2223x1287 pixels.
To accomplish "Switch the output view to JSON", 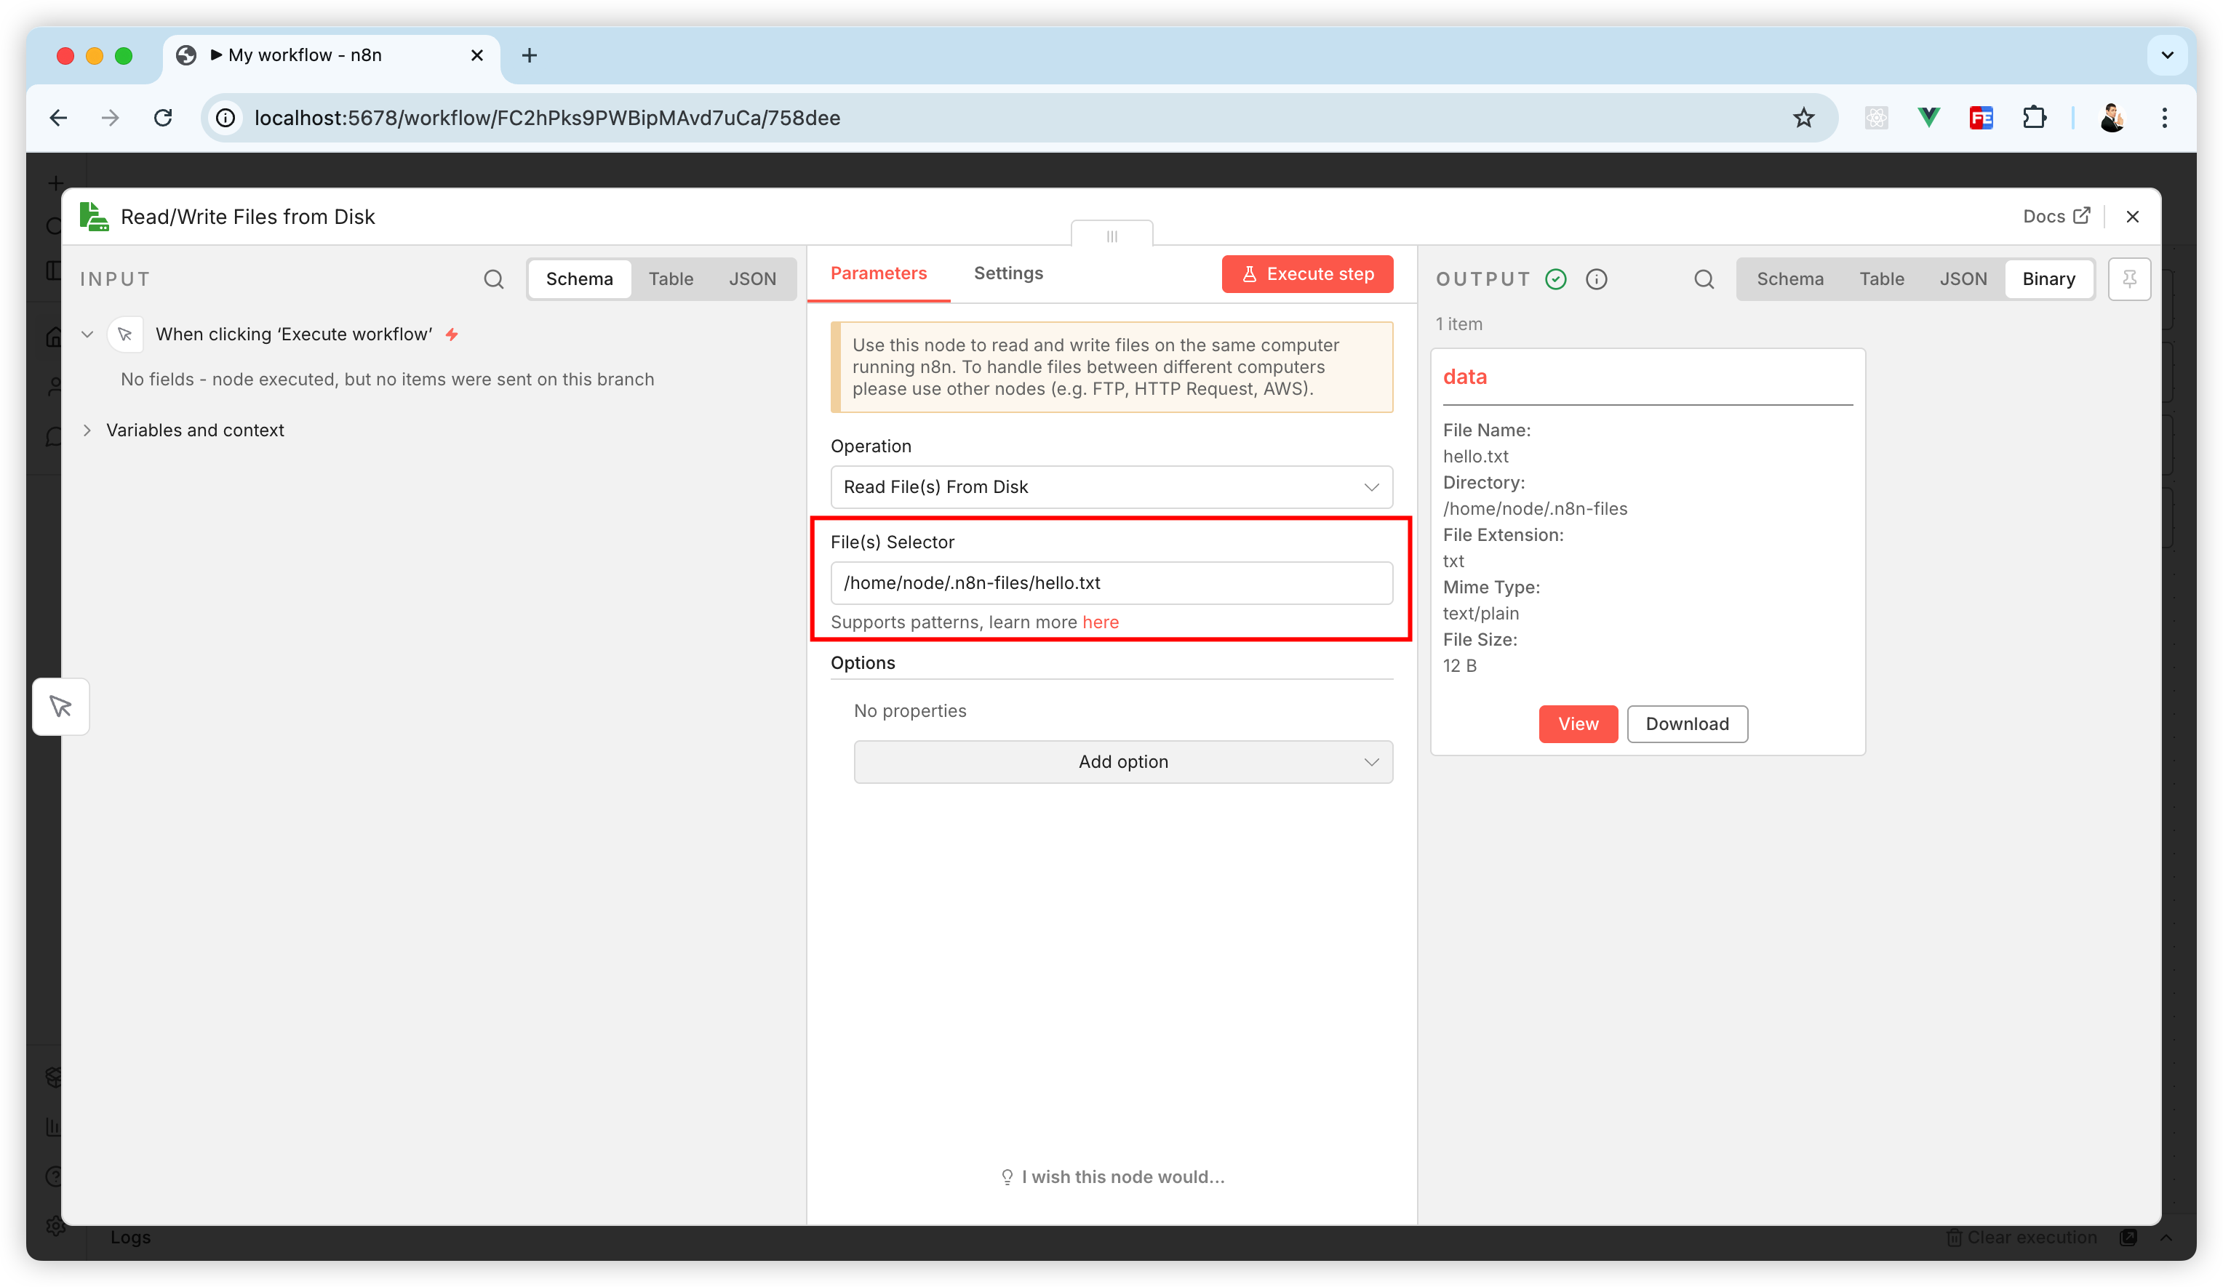I will click(x=1963, y=279).
